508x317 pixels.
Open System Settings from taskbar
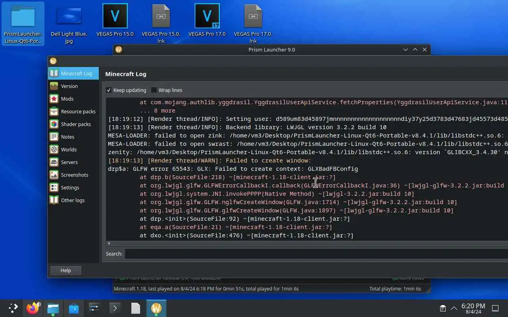pyautogui.click(x=94, y=308)
